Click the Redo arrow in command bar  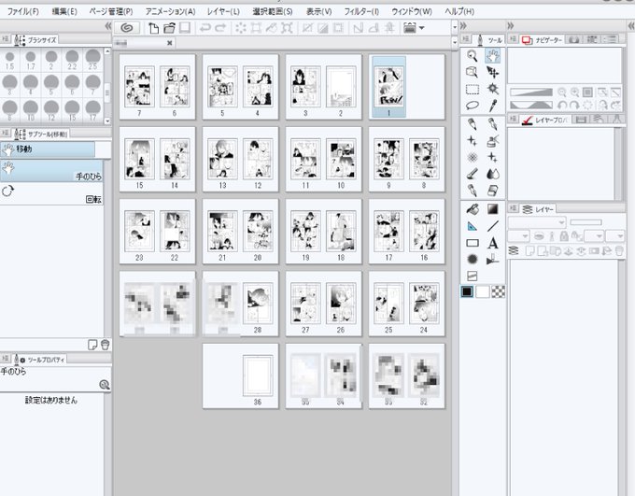click(x=220, y=28)
